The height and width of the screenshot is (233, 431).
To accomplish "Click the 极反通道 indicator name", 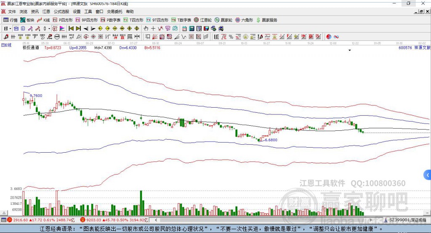I will 31,48.
